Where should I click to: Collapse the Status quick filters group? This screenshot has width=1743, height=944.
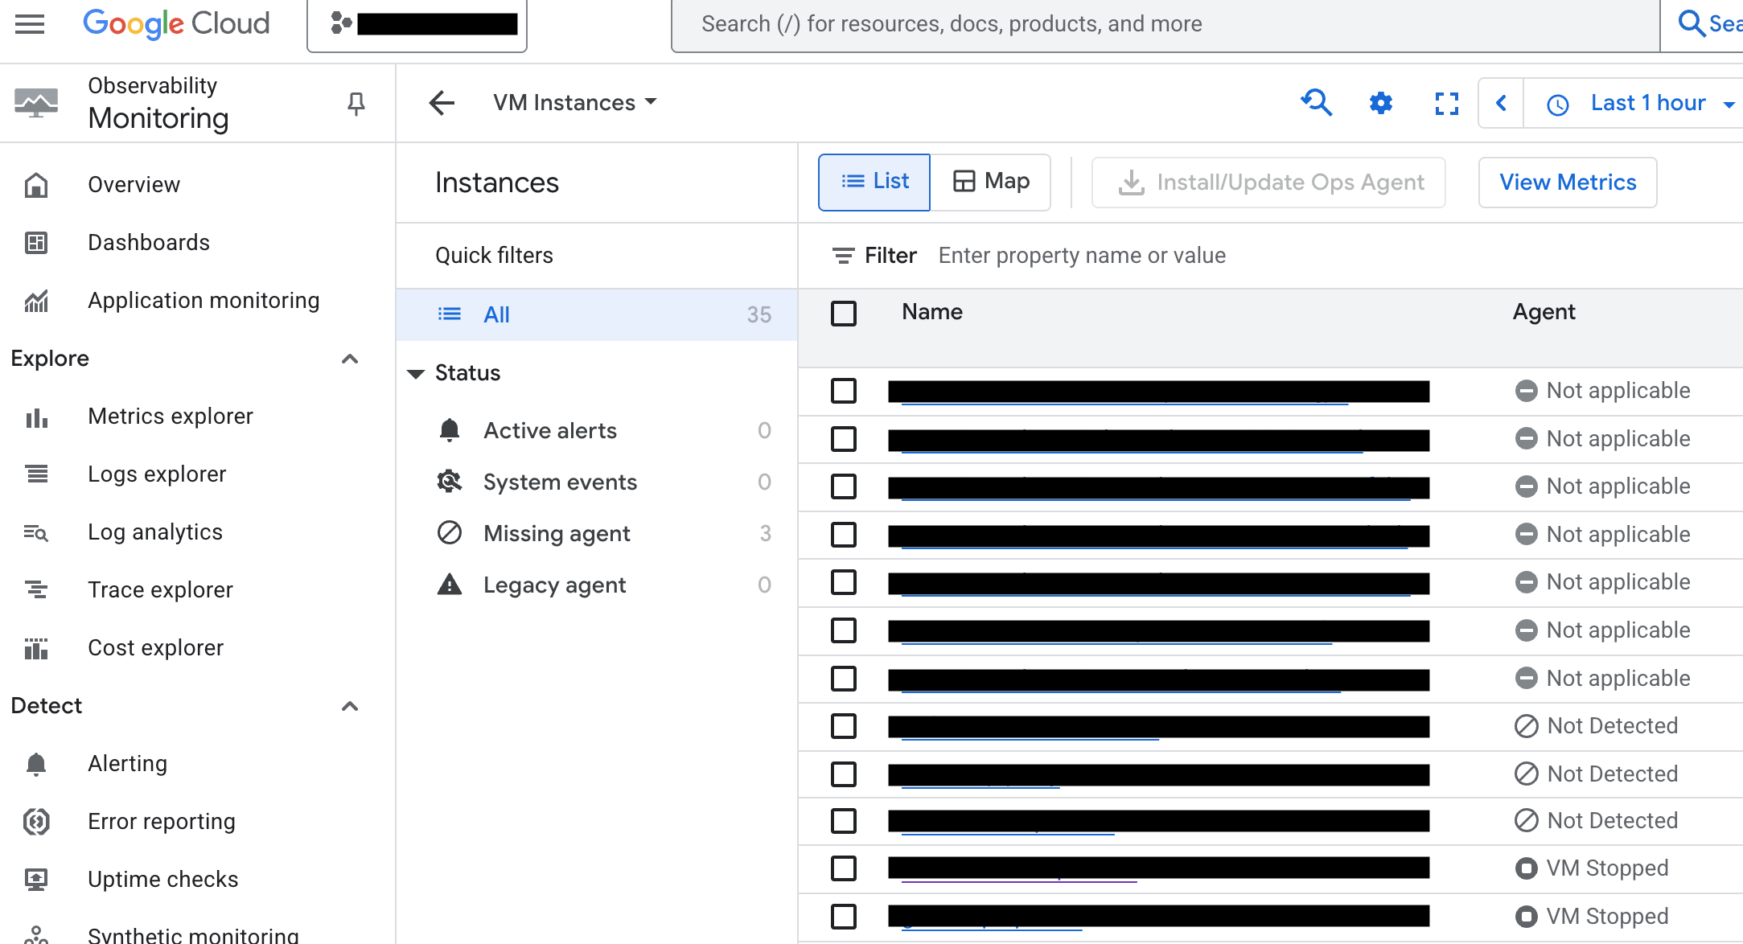point(416,373)
